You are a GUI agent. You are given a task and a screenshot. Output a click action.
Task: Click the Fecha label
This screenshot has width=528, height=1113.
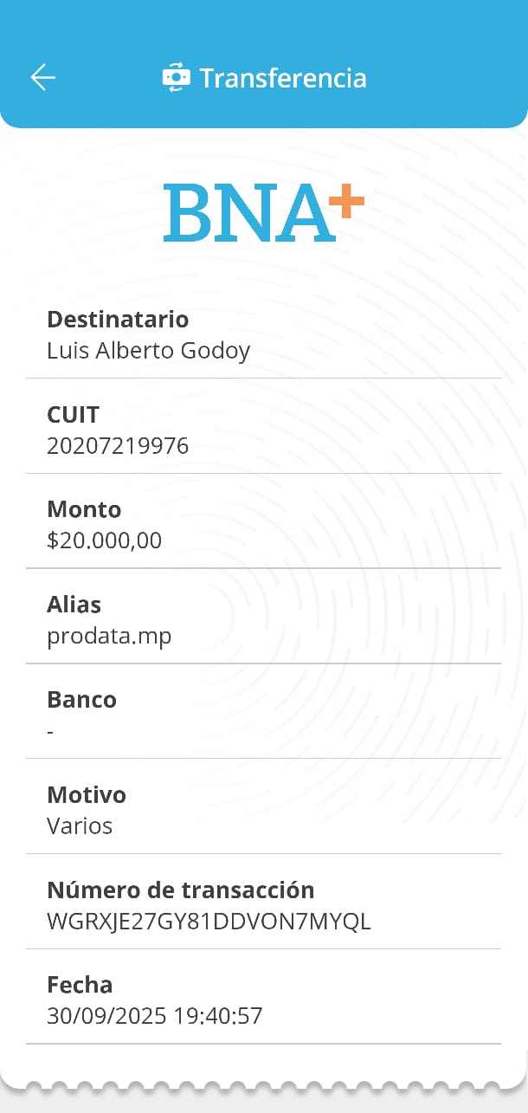click(80, 985)
